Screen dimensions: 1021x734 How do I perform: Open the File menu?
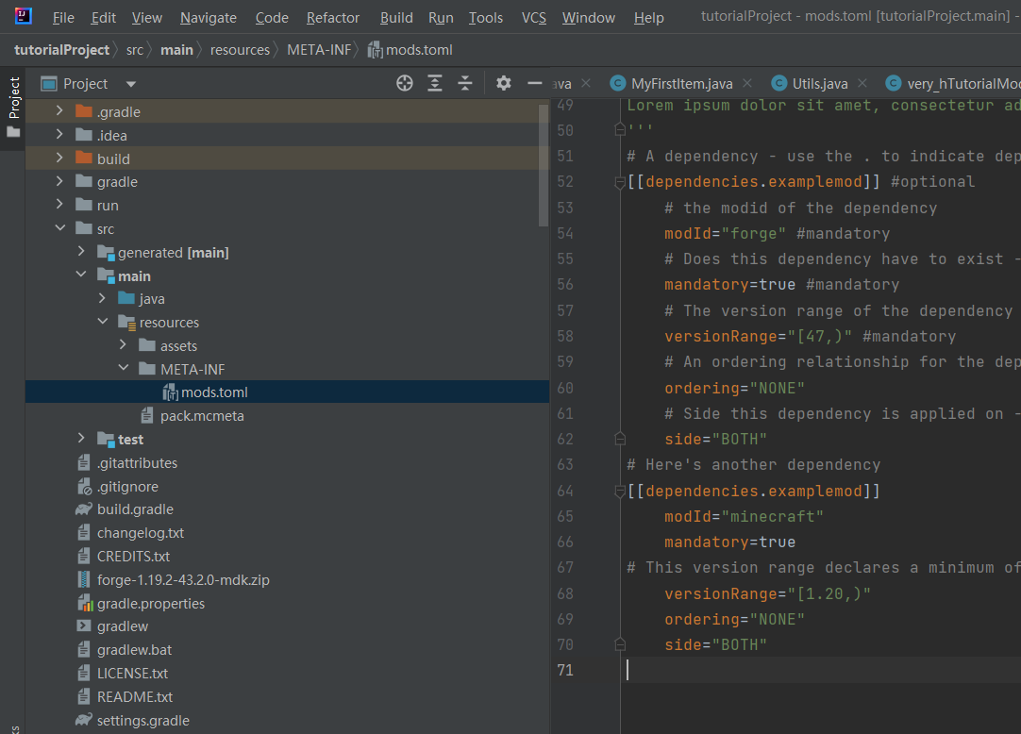tap(63, 18)
